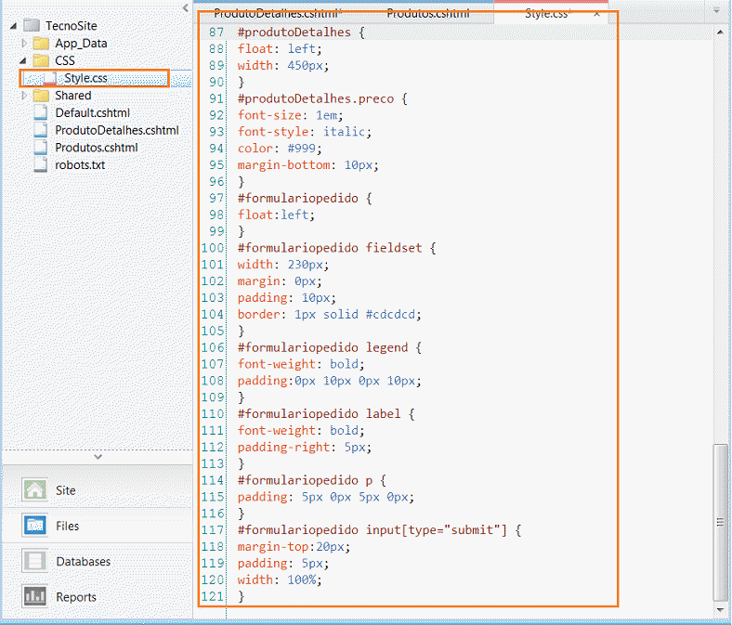Click the Default.cshtml file icon

click(41, 113)
